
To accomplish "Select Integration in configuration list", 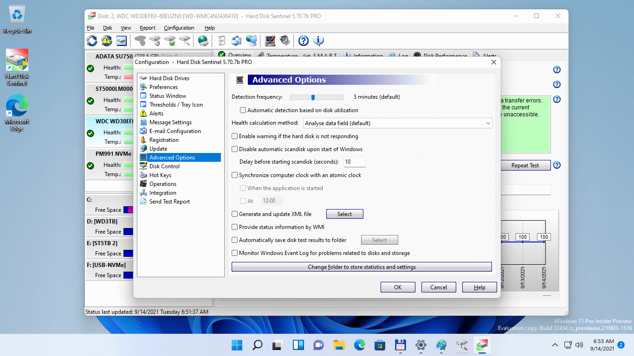I will tap(162, 193).
